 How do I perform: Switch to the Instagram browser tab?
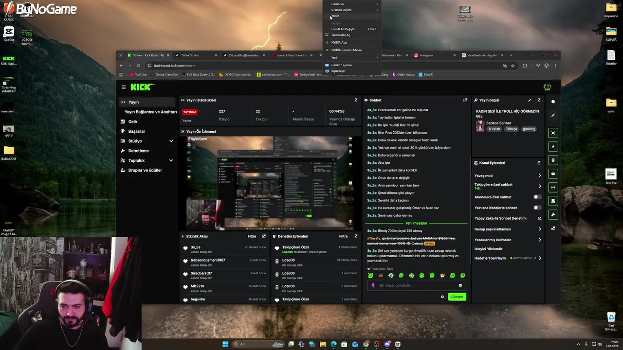click(434, 55)
